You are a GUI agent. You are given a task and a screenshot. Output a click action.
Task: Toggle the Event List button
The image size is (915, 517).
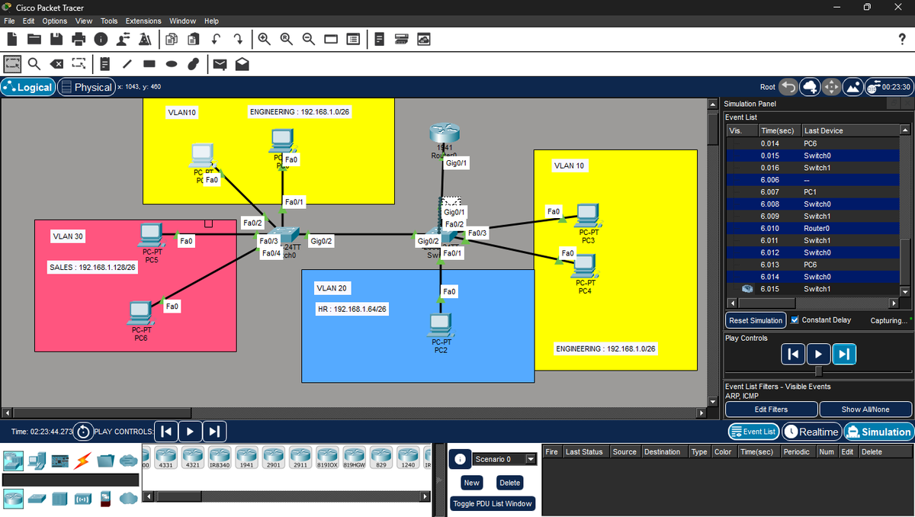[x=753, y=432]
